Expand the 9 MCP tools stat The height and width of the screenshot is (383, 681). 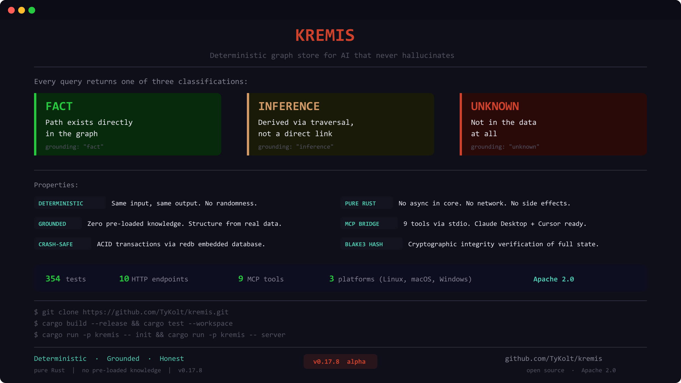[x=261, y=279]
